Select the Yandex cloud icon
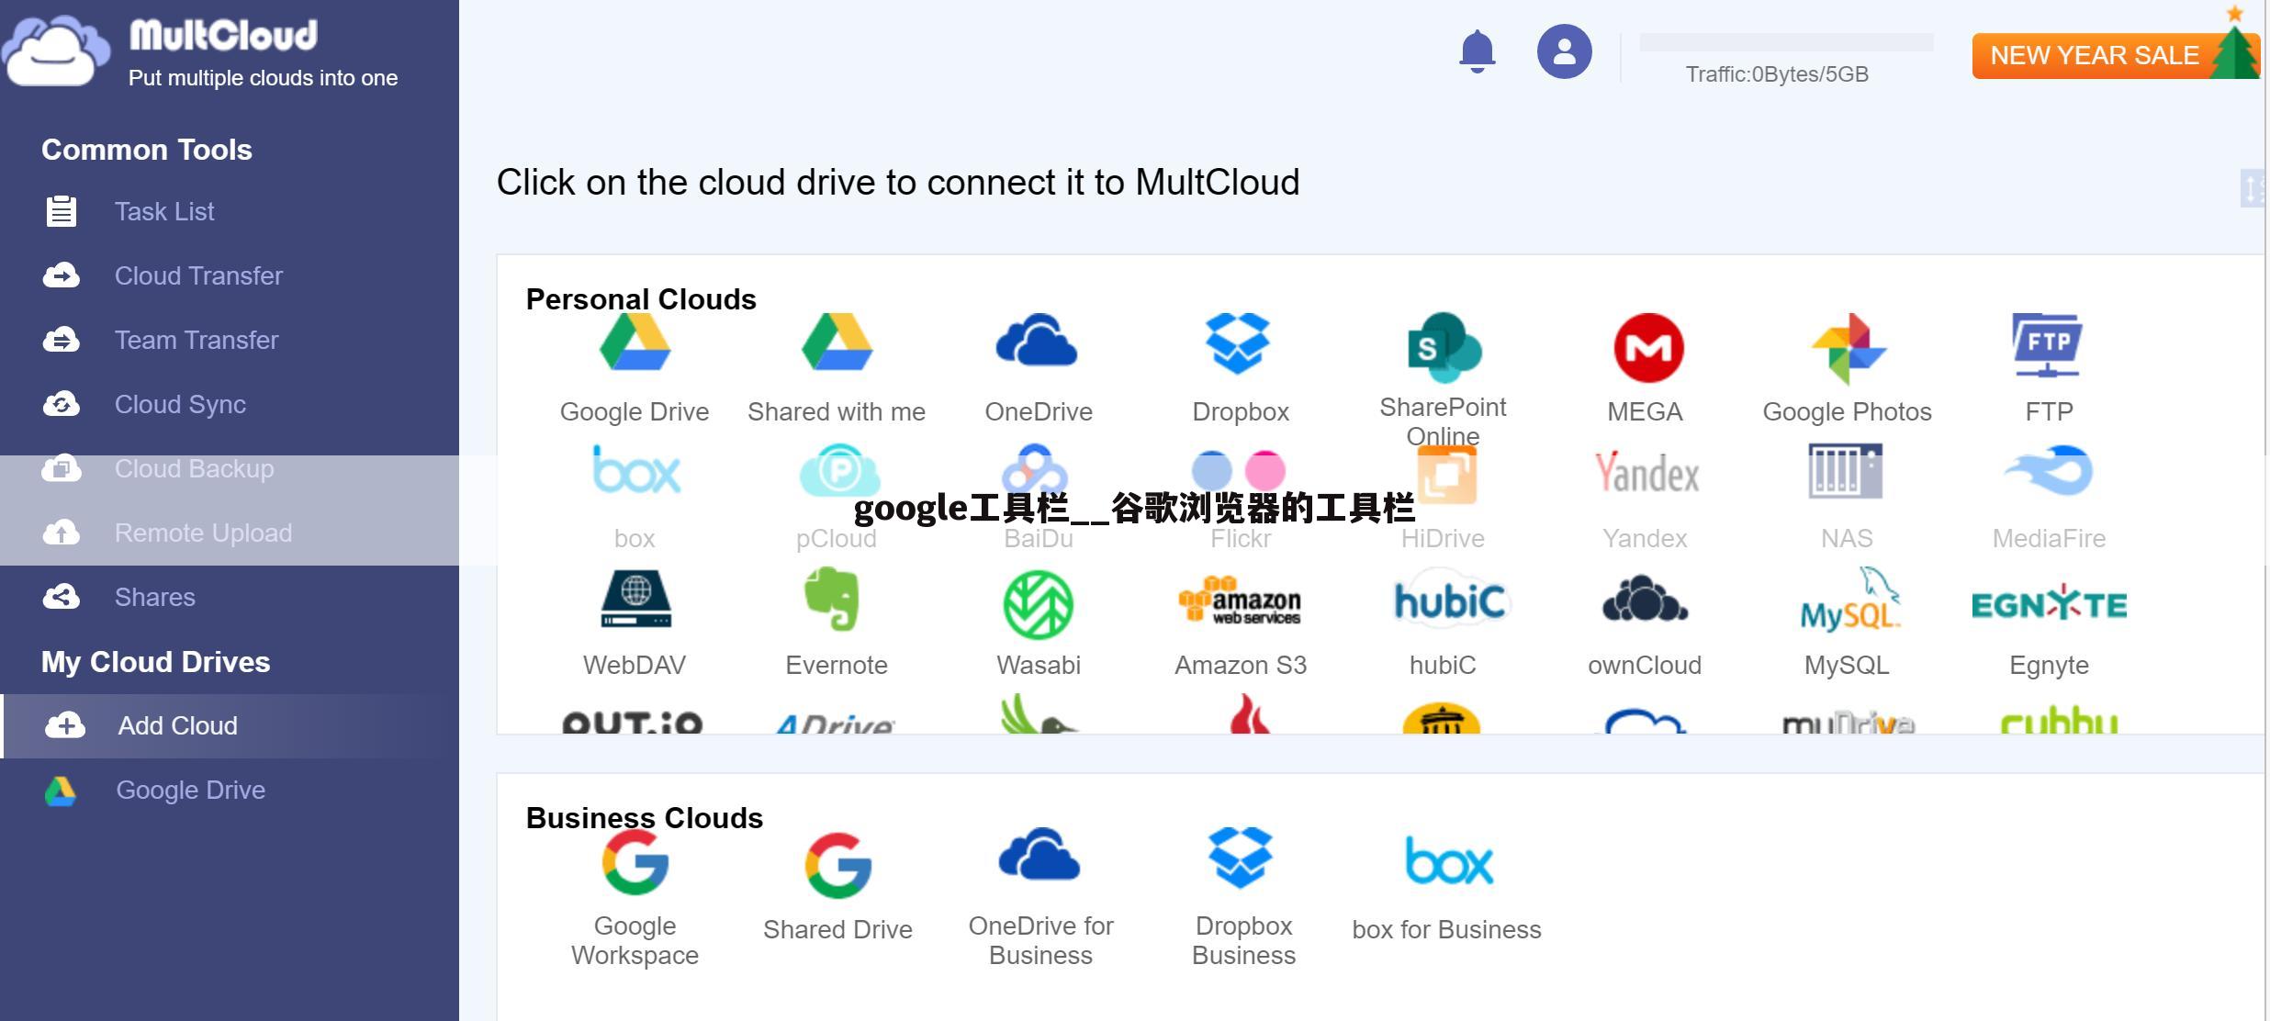The height and width of the screenshot is (1021, 2270). tap(1646, 472)
